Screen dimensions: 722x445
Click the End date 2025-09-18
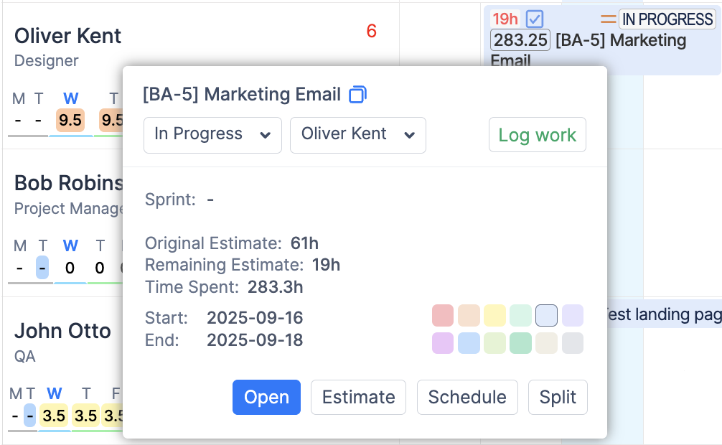tap(255, 340)
